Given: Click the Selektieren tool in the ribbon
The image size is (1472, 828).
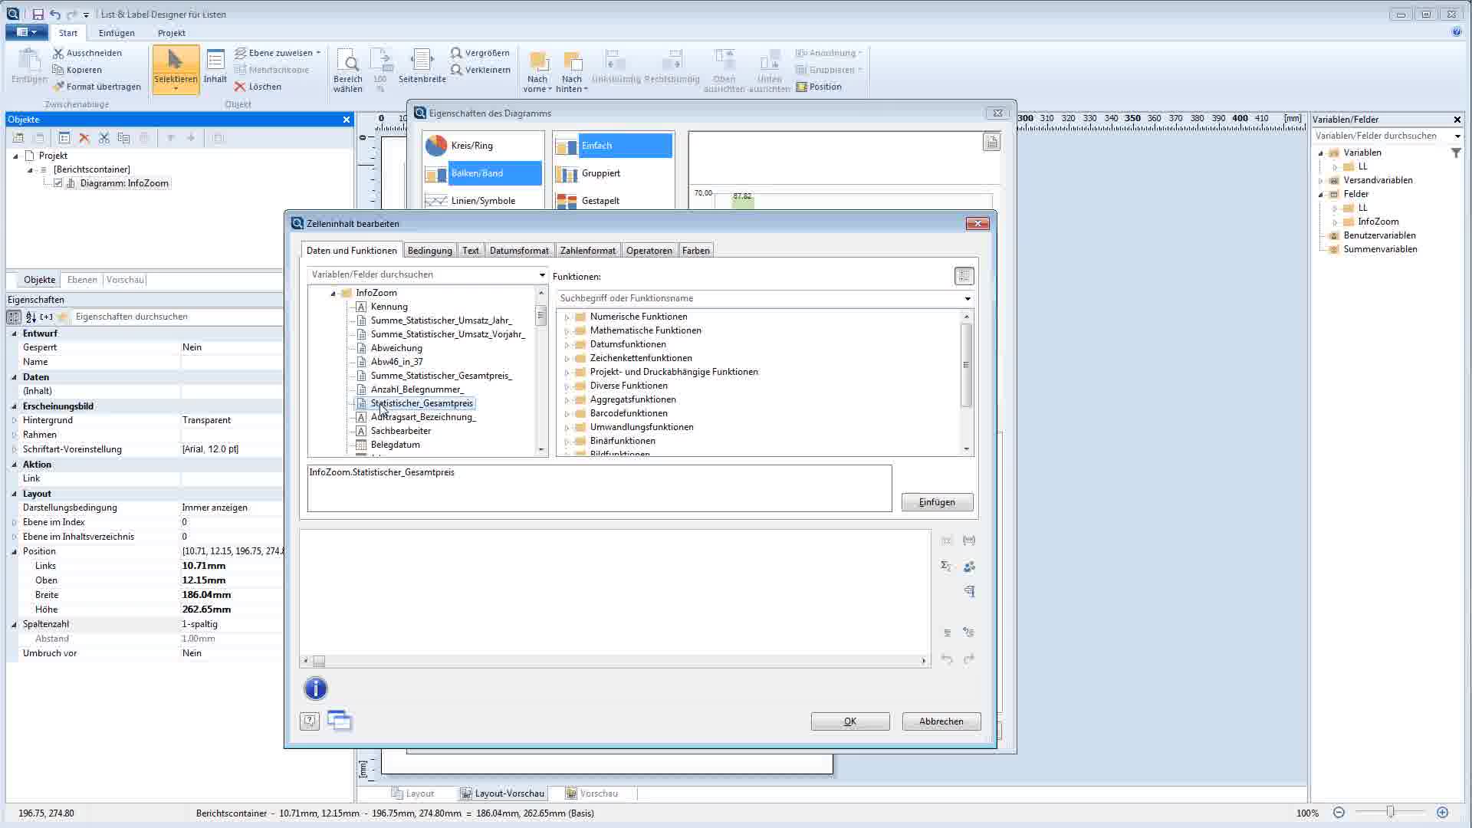Looking at the screenshot, I should [x=176, y=69].
